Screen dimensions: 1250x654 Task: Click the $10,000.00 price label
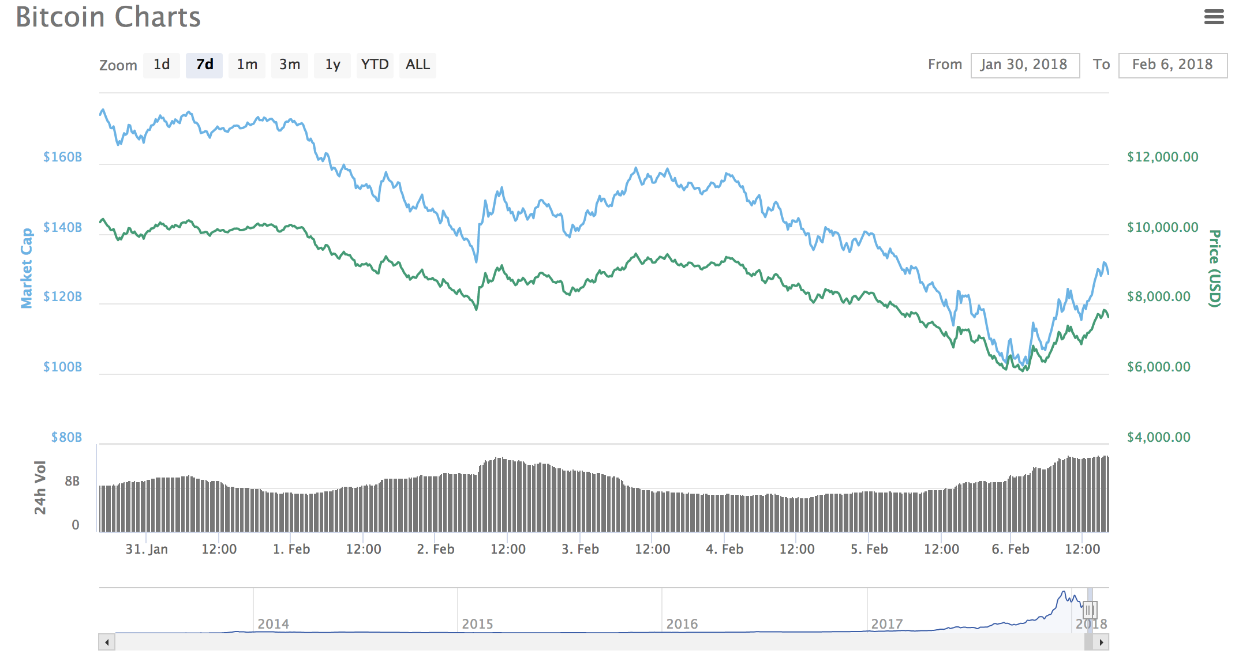[1162, 227]
